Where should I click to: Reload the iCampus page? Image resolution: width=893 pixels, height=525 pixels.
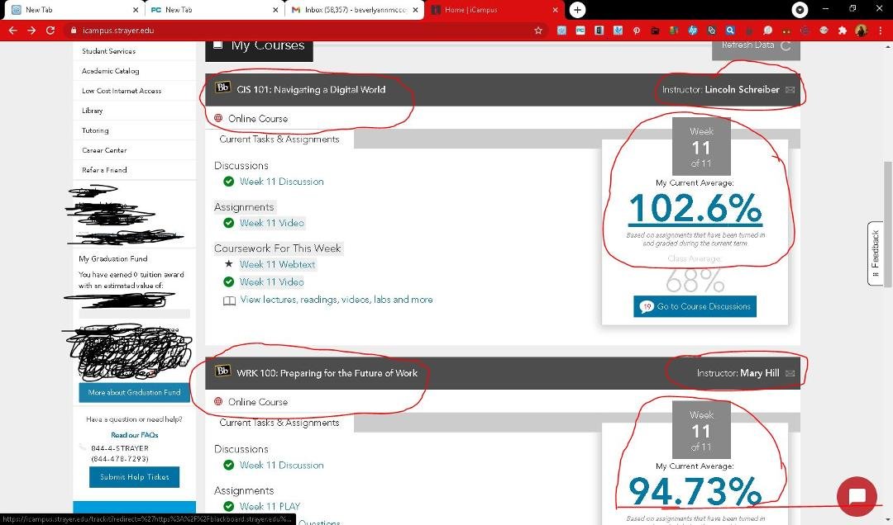tap(50, 31)
